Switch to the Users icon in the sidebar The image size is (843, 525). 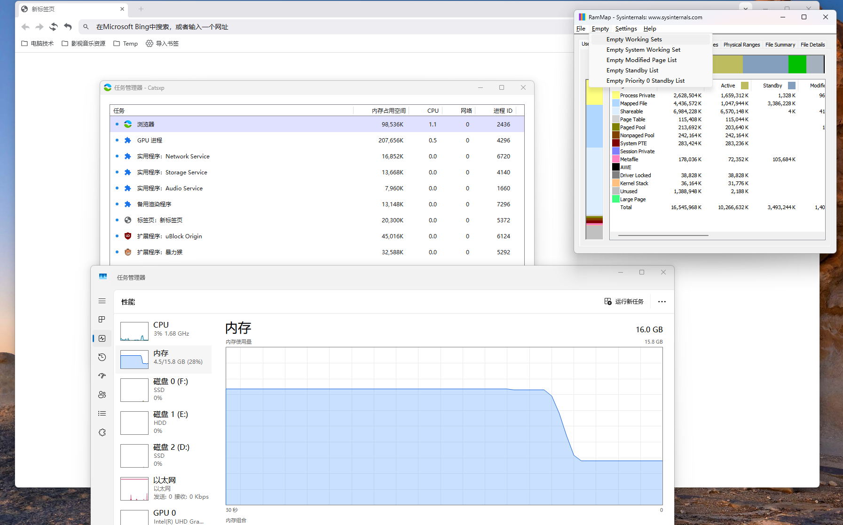point(102,395)
